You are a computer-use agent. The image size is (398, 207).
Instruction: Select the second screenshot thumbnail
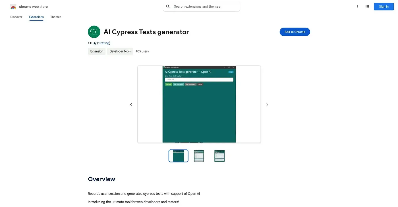click(x=199, y=156)
